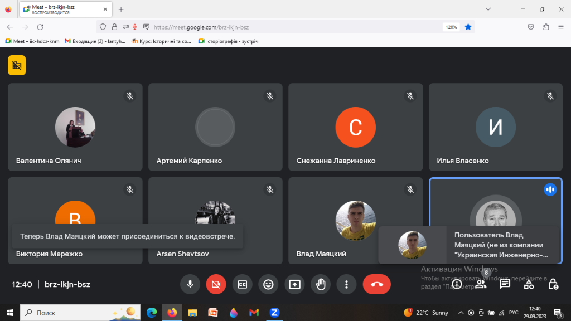Open host controls lock icon
The image size is (571, 321).
click(x=553, y=284)
